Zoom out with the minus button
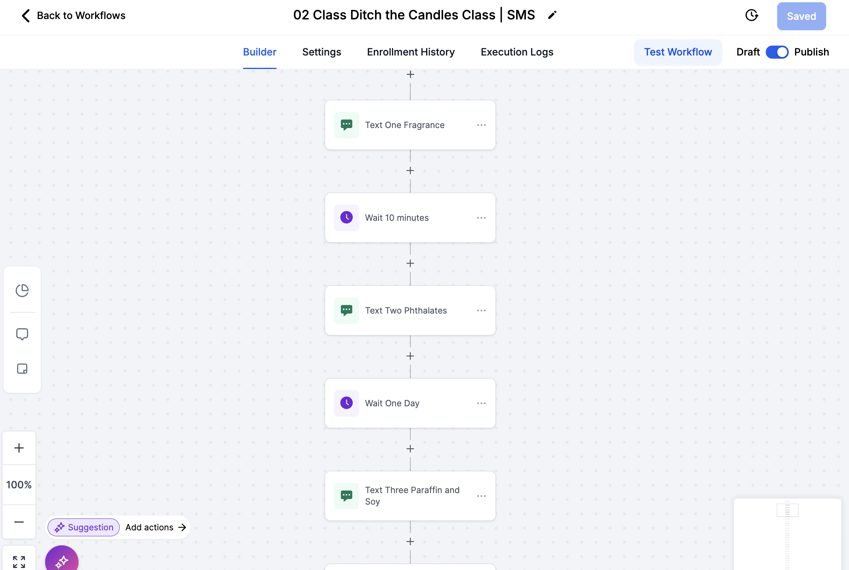 pyautogui.click(x=19, y=522)
